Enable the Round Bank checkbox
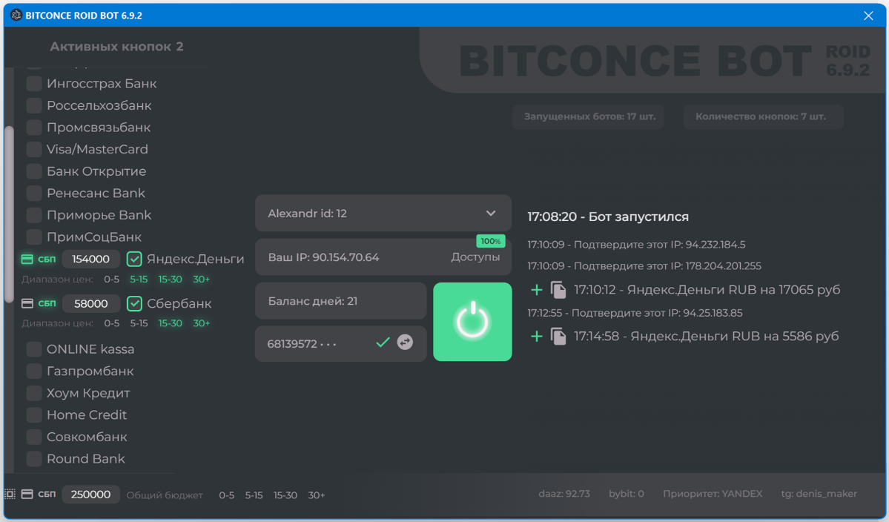Screen dimensions: 889x522 [34, 458]
